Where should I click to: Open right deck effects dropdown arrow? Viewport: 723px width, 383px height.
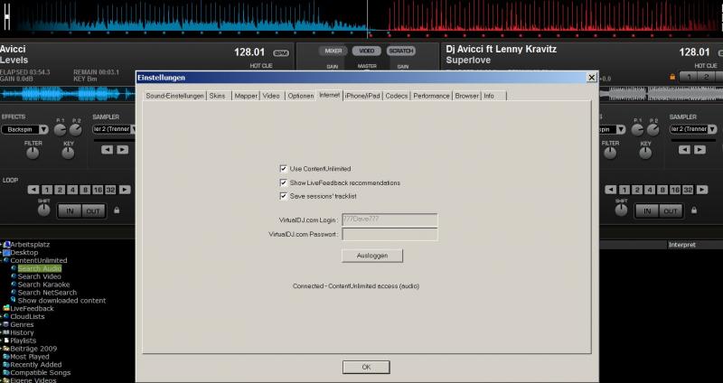point(621,129)
